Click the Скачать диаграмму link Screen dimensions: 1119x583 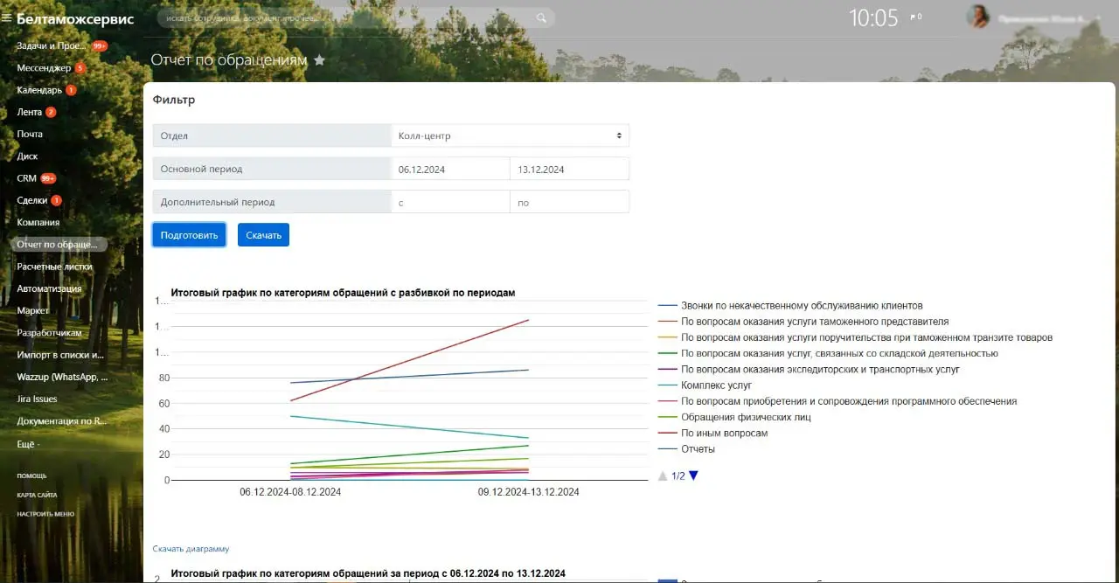(x=191, y=549)
